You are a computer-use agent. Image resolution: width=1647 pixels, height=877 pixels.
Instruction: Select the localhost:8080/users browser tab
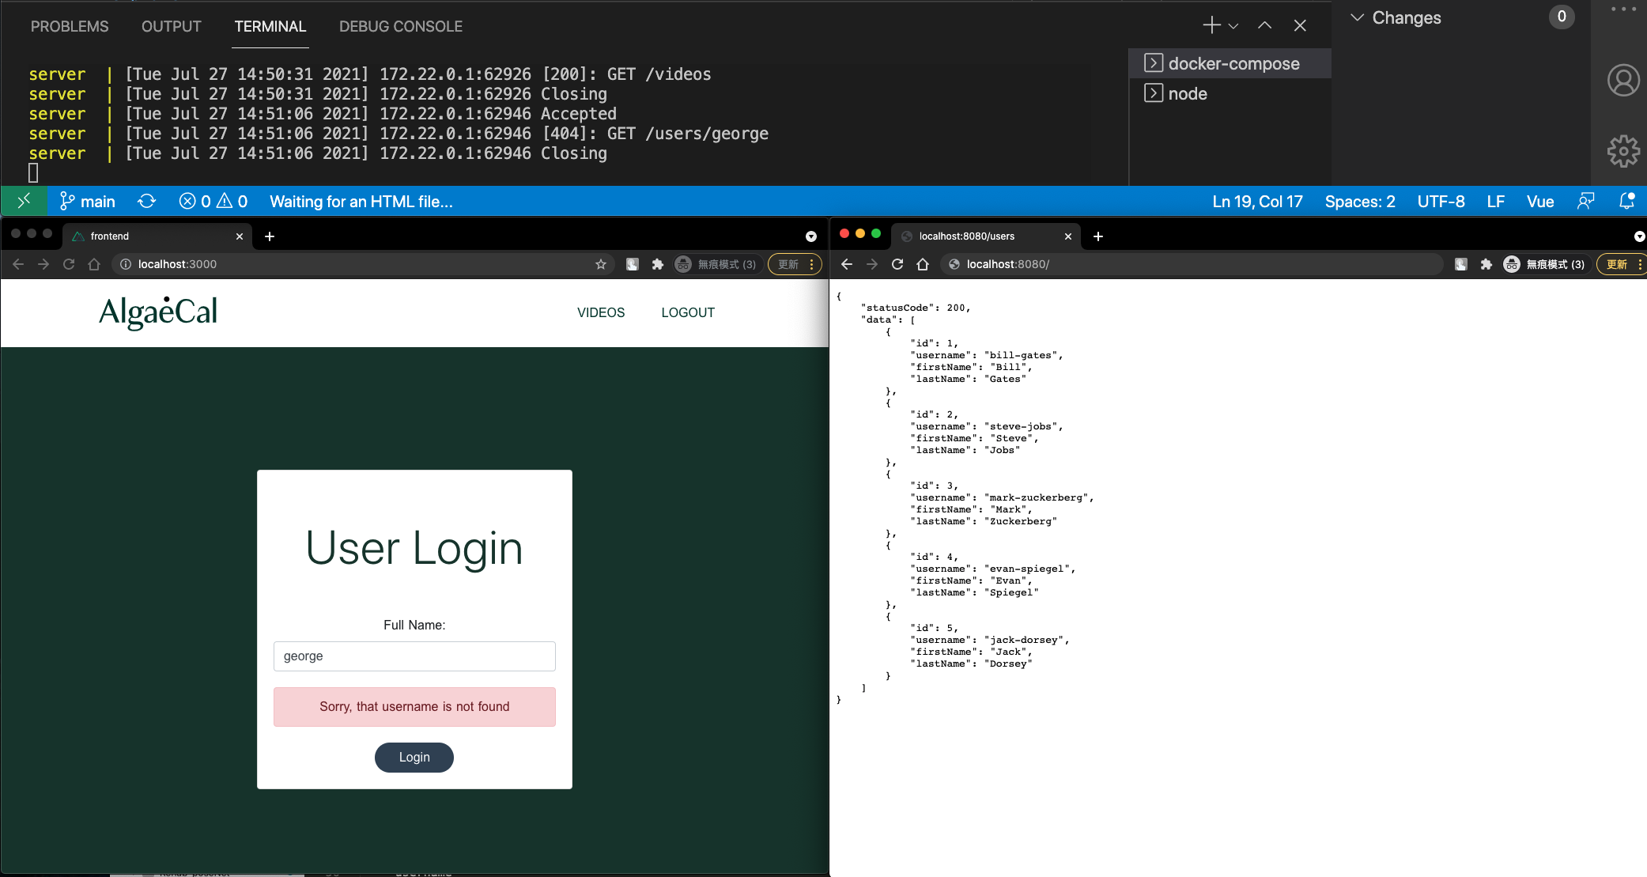[x=985, y=236]
